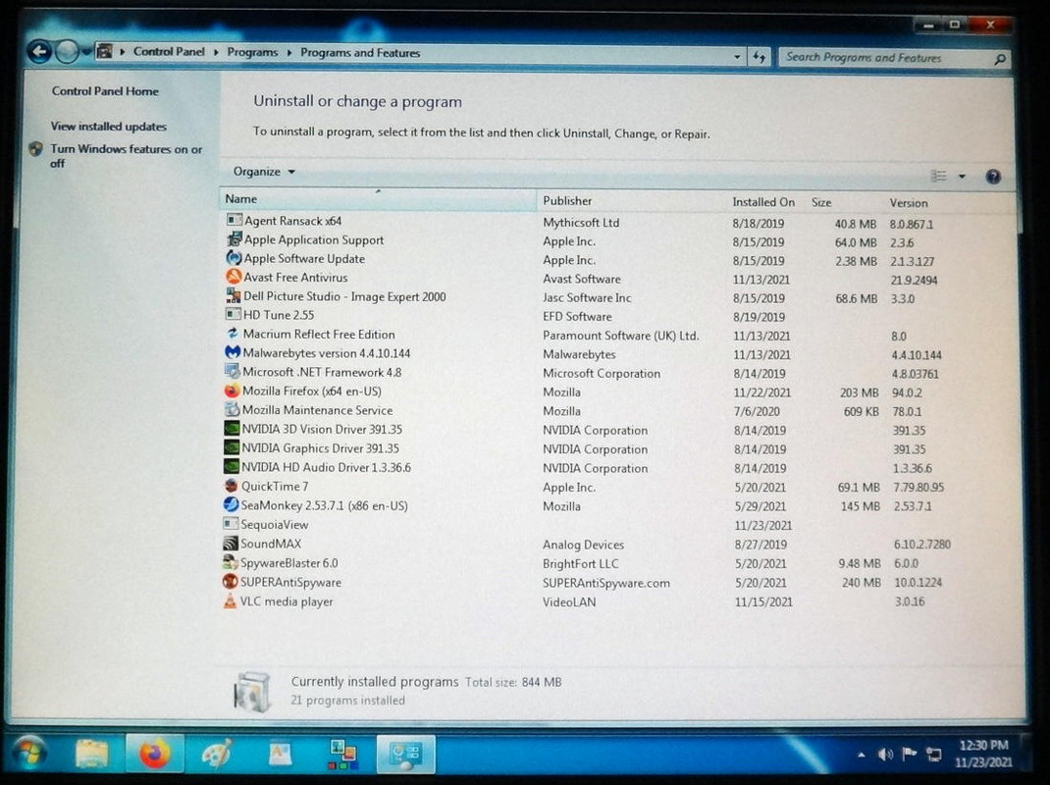Image resolution: width=1050 pixels, height=785 pixels.
Task: Click the SeaMonkey program icon
Action: tap(231, 504)
